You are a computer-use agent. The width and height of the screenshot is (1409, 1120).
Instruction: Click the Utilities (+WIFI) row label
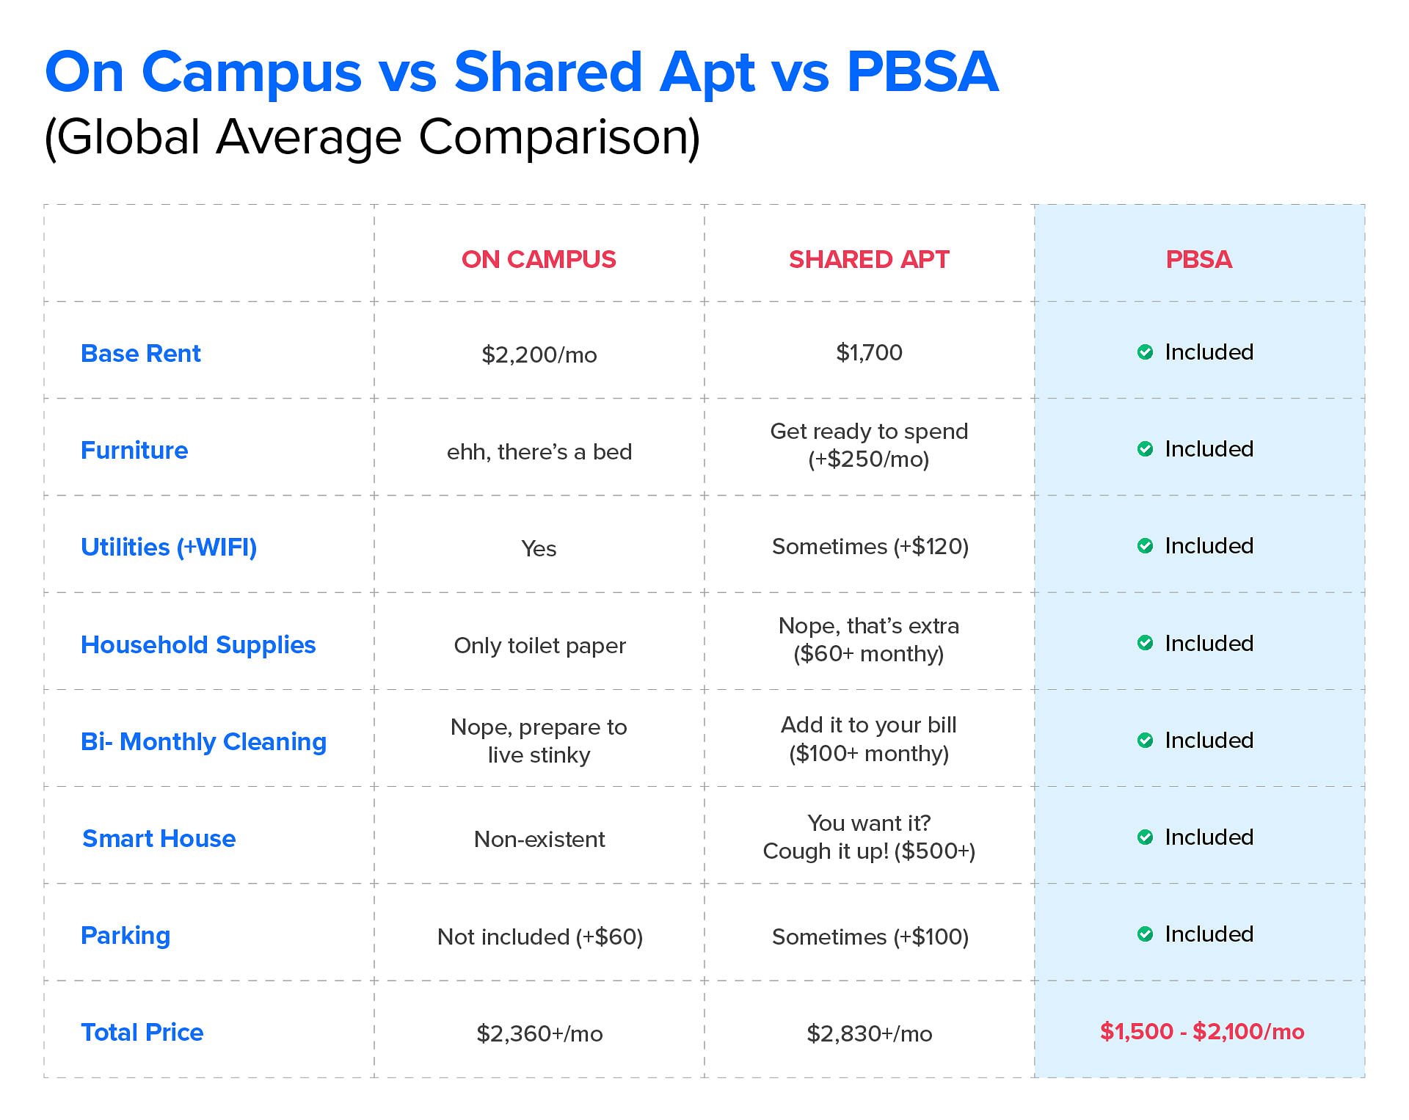(169, 548)
